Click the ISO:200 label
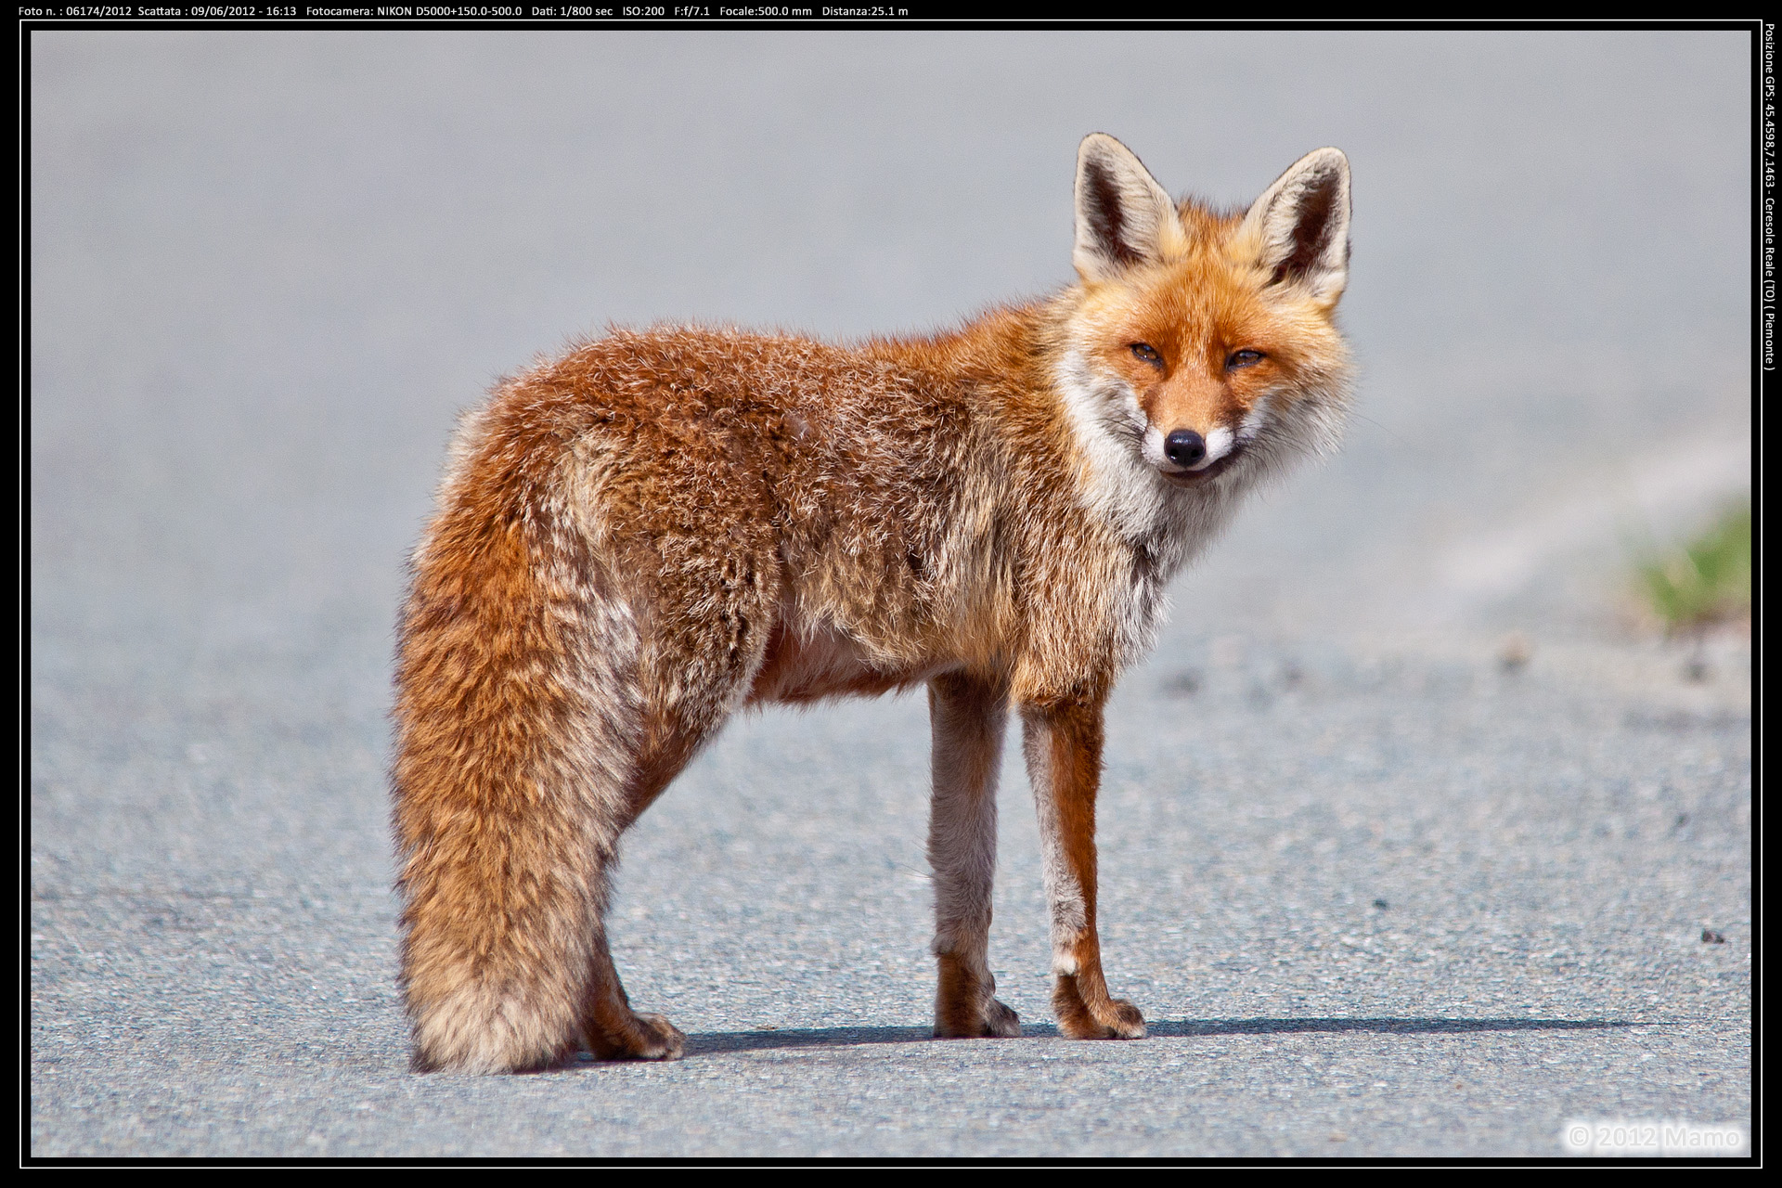This screenshot has width=1782, height=1188. (642, 11)
